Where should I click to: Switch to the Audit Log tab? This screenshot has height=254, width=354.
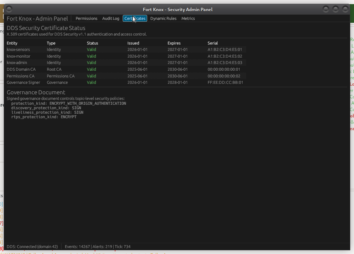[111, 18]
